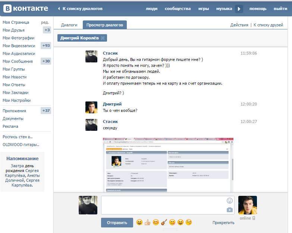Go to К списку друзей
Screen dimensions: 292x233
[x=268, y=25]
